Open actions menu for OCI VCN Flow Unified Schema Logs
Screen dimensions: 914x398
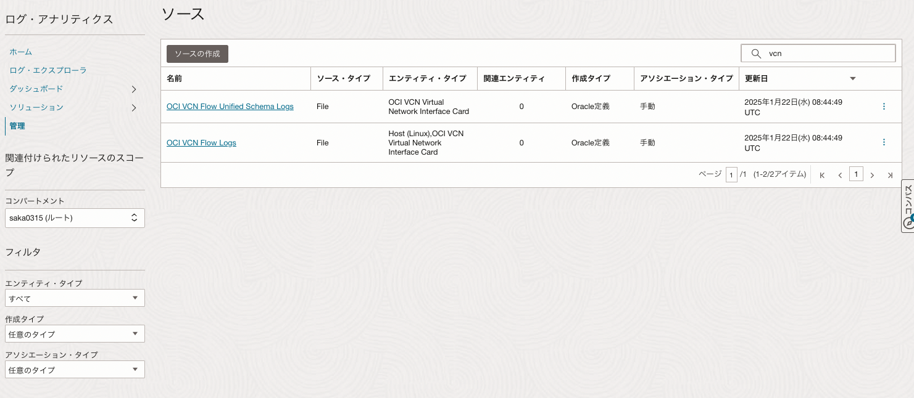point(884,106)
